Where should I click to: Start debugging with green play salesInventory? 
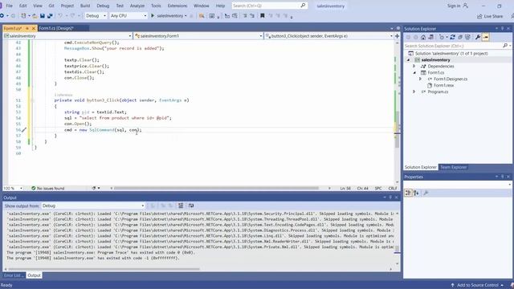point(169,16)
